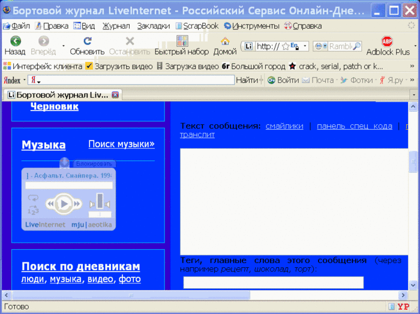Viewport: 420px width, 314px height.
Task: Open the Загрузка видео bookmark
Action: [x=187, y=66]
